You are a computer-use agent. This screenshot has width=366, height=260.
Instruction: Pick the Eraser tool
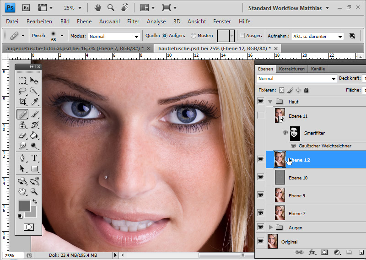coord(22,135)
